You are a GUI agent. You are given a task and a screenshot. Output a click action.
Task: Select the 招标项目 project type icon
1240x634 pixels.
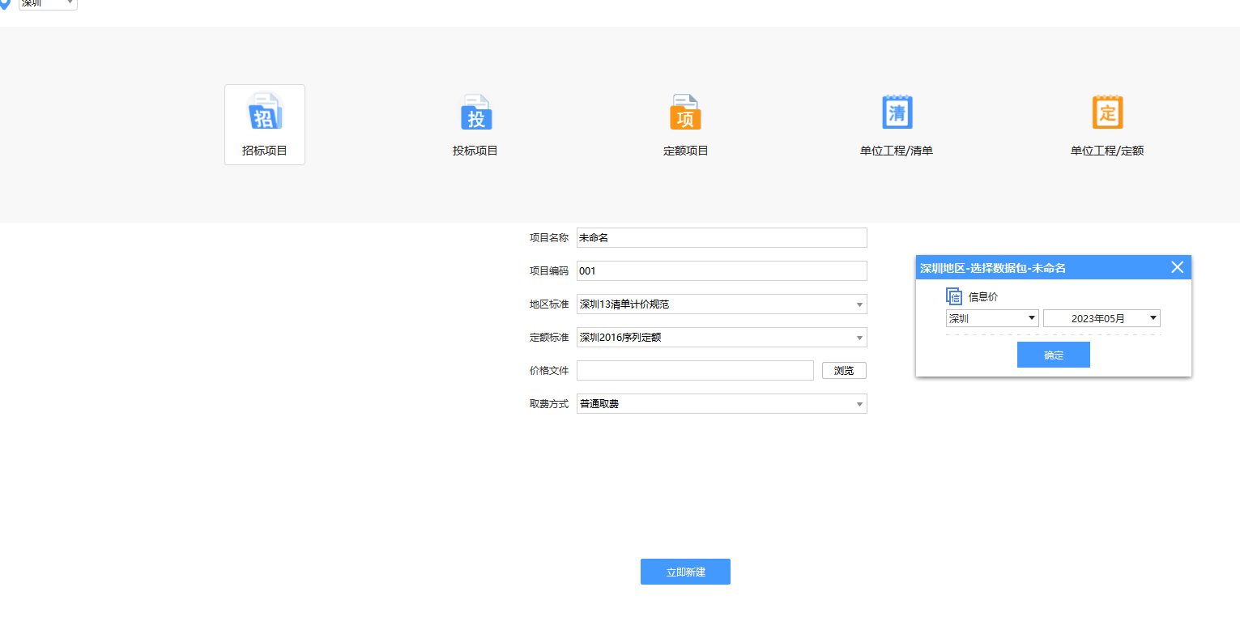click(x=265, y=112)
